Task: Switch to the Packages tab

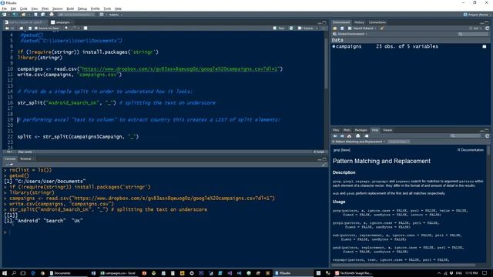Action: (361, 130)
